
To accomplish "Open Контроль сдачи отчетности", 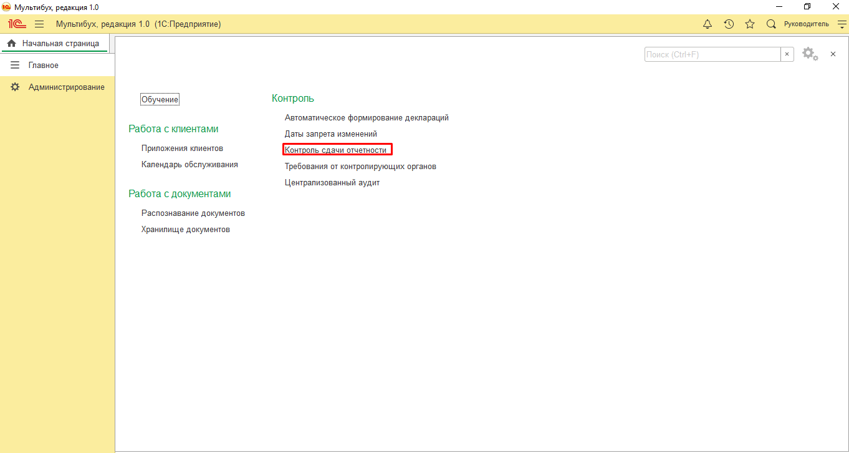I will point(336,150).
